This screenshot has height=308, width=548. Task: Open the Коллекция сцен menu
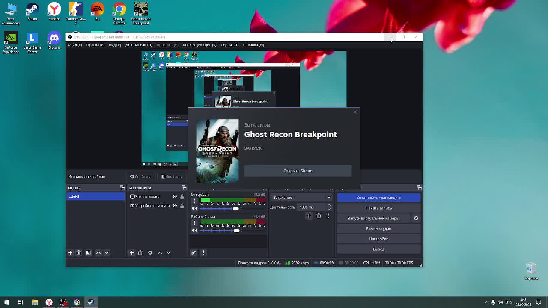[200, 45]
